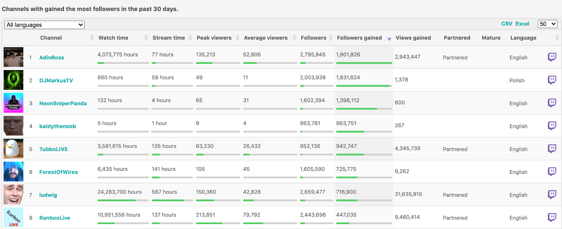The image size is (562, 229).
Task: Expand the 50 rows-per-page selector
Action: (x=547, y=24)
